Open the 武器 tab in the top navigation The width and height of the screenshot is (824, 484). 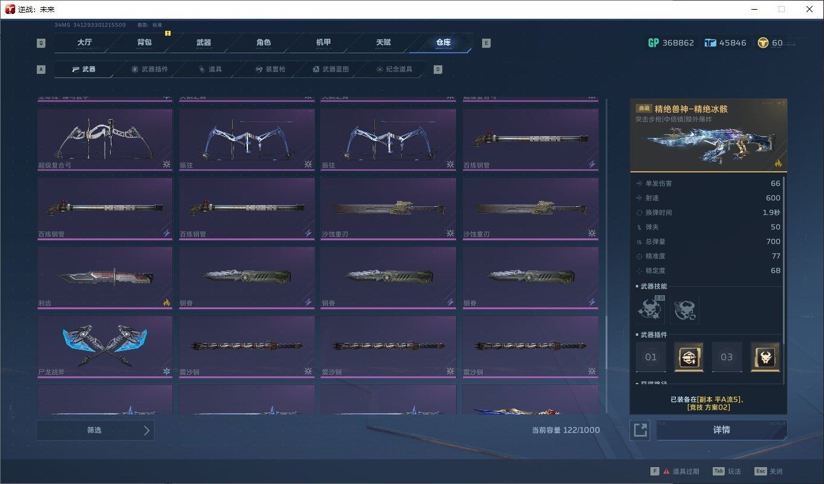pyautogui.click(x=203, y=43)
